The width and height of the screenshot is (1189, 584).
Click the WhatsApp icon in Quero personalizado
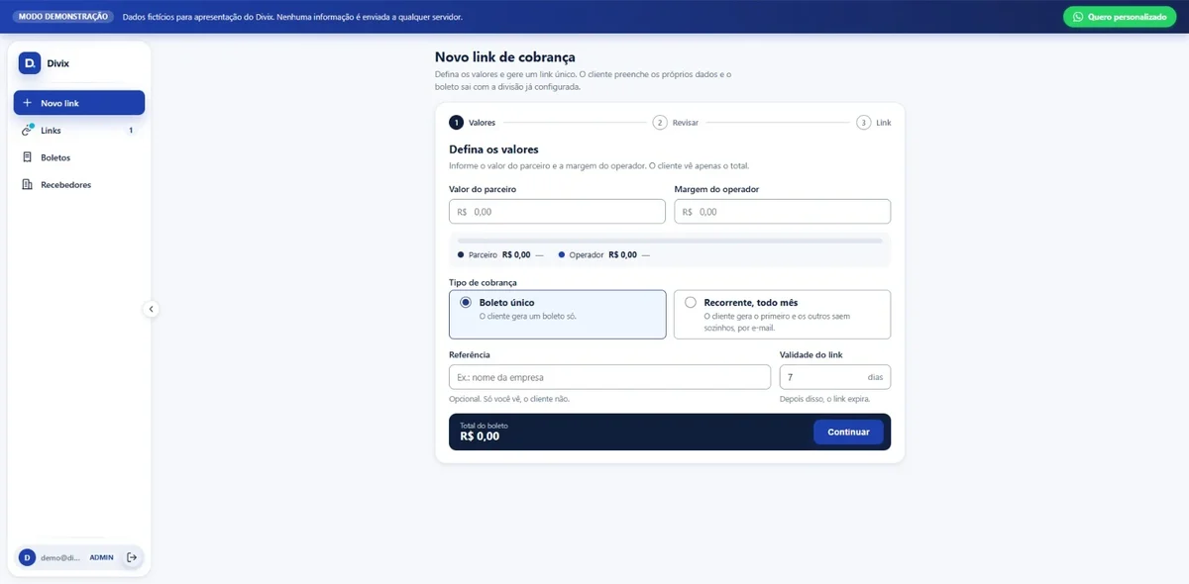tap(1077, 17)
